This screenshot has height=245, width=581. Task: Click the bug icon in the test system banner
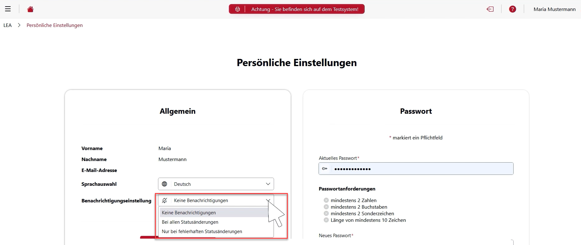point(238,9)
